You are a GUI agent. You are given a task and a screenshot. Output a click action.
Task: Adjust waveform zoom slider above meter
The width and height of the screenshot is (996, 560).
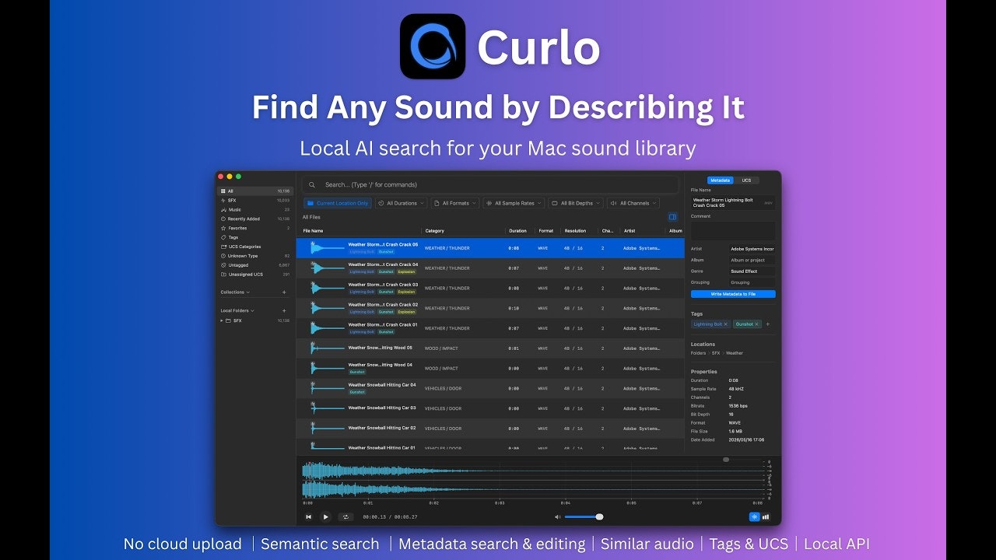click(x=726, y=460)
